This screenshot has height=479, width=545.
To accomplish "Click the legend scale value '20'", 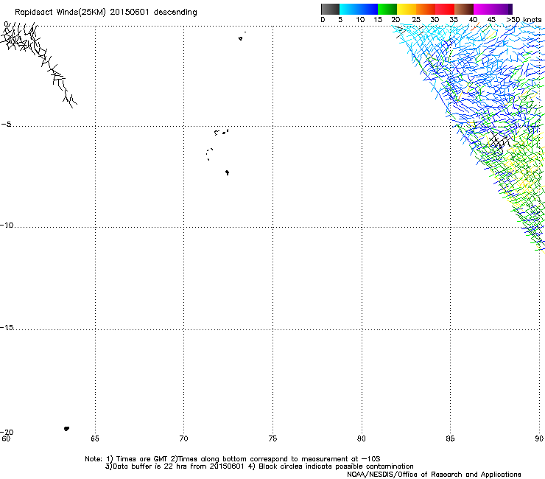I will pos(395,20).
